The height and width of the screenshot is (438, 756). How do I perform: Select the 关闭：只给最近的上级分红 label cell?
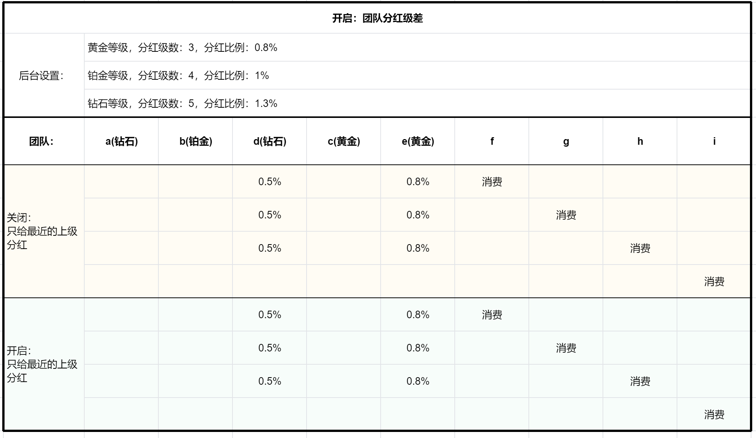[x=42, y=231]
